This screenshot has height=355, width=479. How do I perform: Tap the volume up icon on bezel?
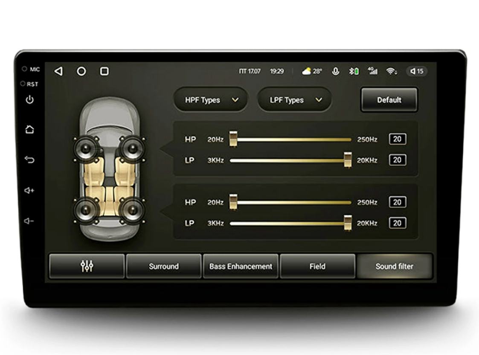pyautogui.click(x=29, y=190)
